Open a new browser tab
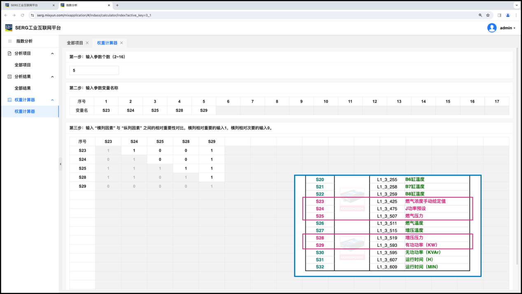Image resolution: width=522 pixels, height=294 pixels. 117,5
